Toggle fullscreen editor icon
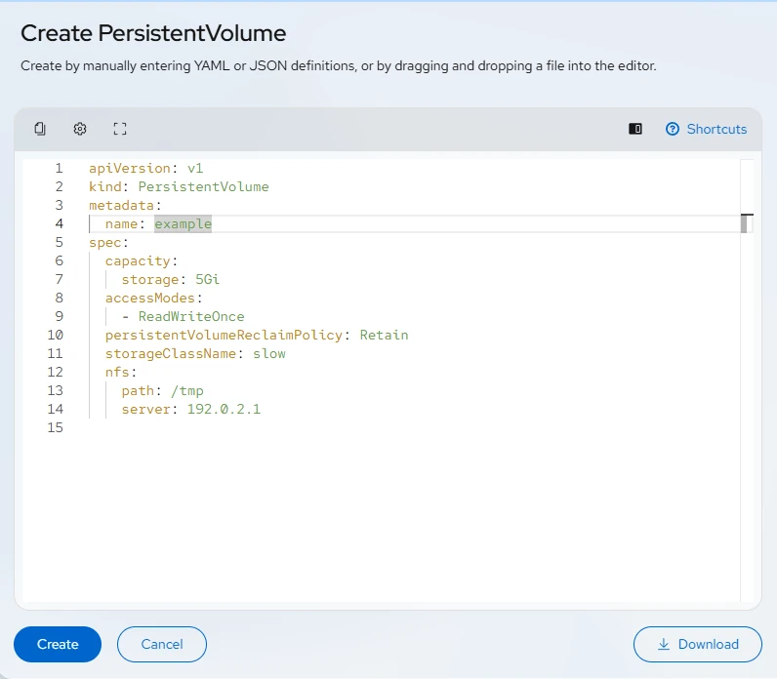This screenshot has width=777, height=679. 120,129
